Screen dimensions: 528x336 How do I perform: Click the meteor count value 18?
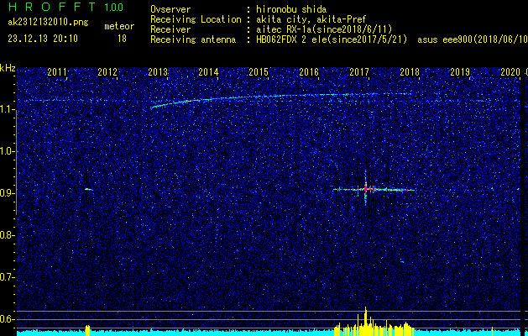pyautogui.click(x=122, y=38)
